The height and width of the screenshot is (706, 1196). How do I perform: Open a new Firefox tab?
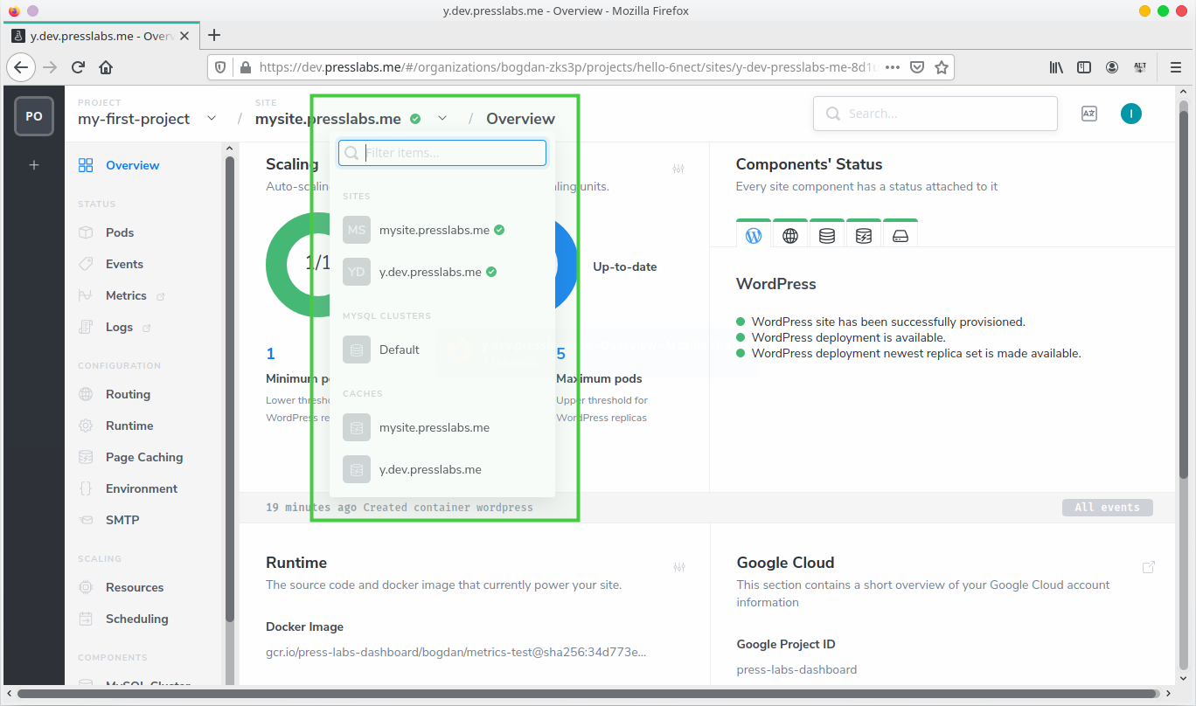pyautogui.click(x=214, y=35)
